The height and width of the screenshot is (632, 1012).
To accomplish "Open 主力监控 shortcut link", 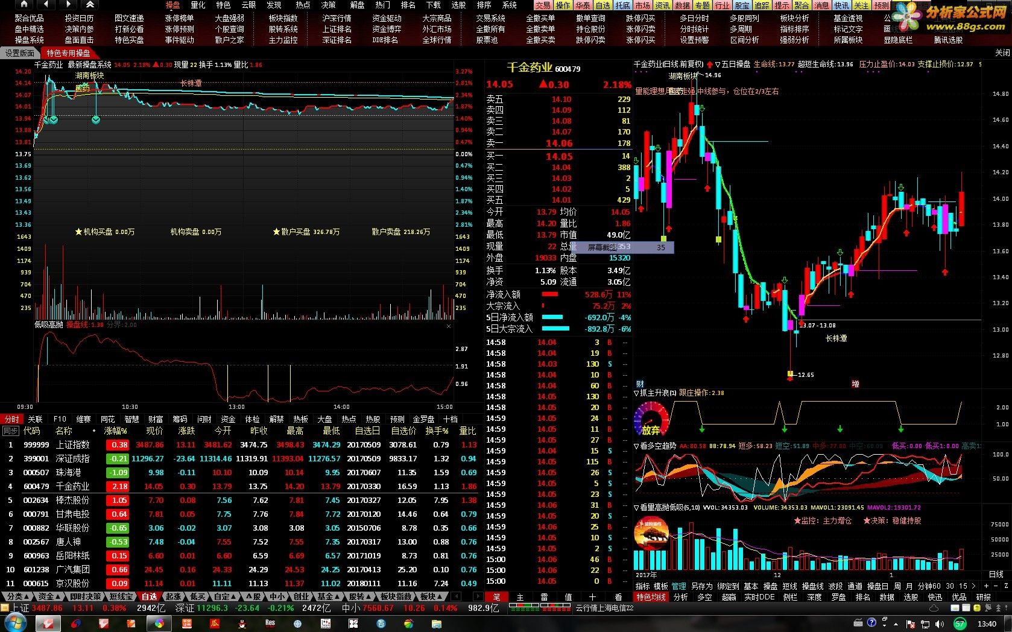I will click(x=283, y=40).
